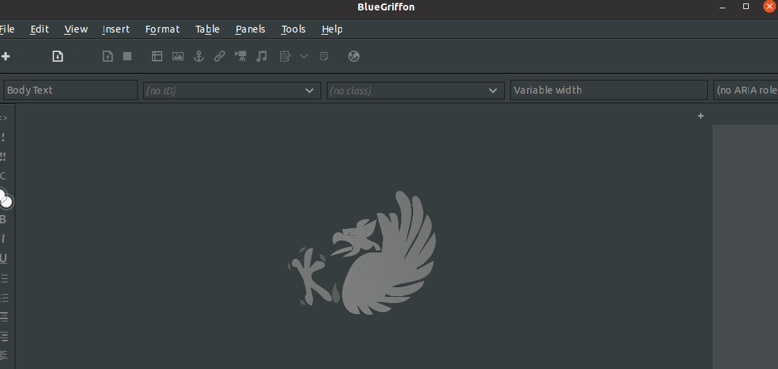This screenshot has width=778, height=369.
Task: Open the Table menu
Action: tap(207, 29)
